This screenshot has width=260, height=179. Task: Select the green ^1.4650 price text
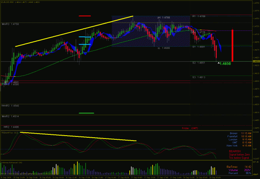click(x=224, y=63)
